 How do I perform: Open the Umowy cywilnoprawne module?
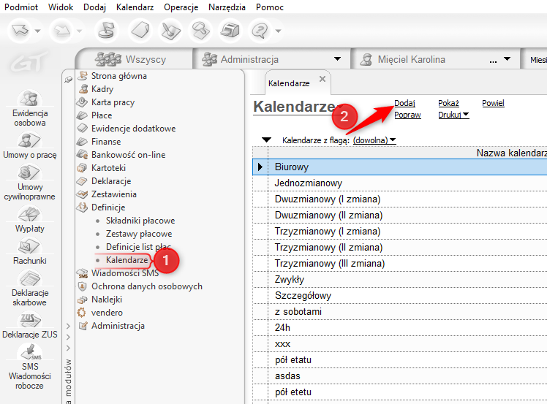click(30, 183)
